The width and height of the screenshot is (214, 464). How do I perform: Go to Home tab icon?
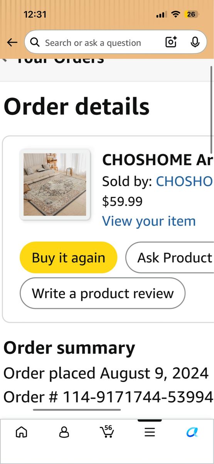pyautogui.click(x=21, y=432)
